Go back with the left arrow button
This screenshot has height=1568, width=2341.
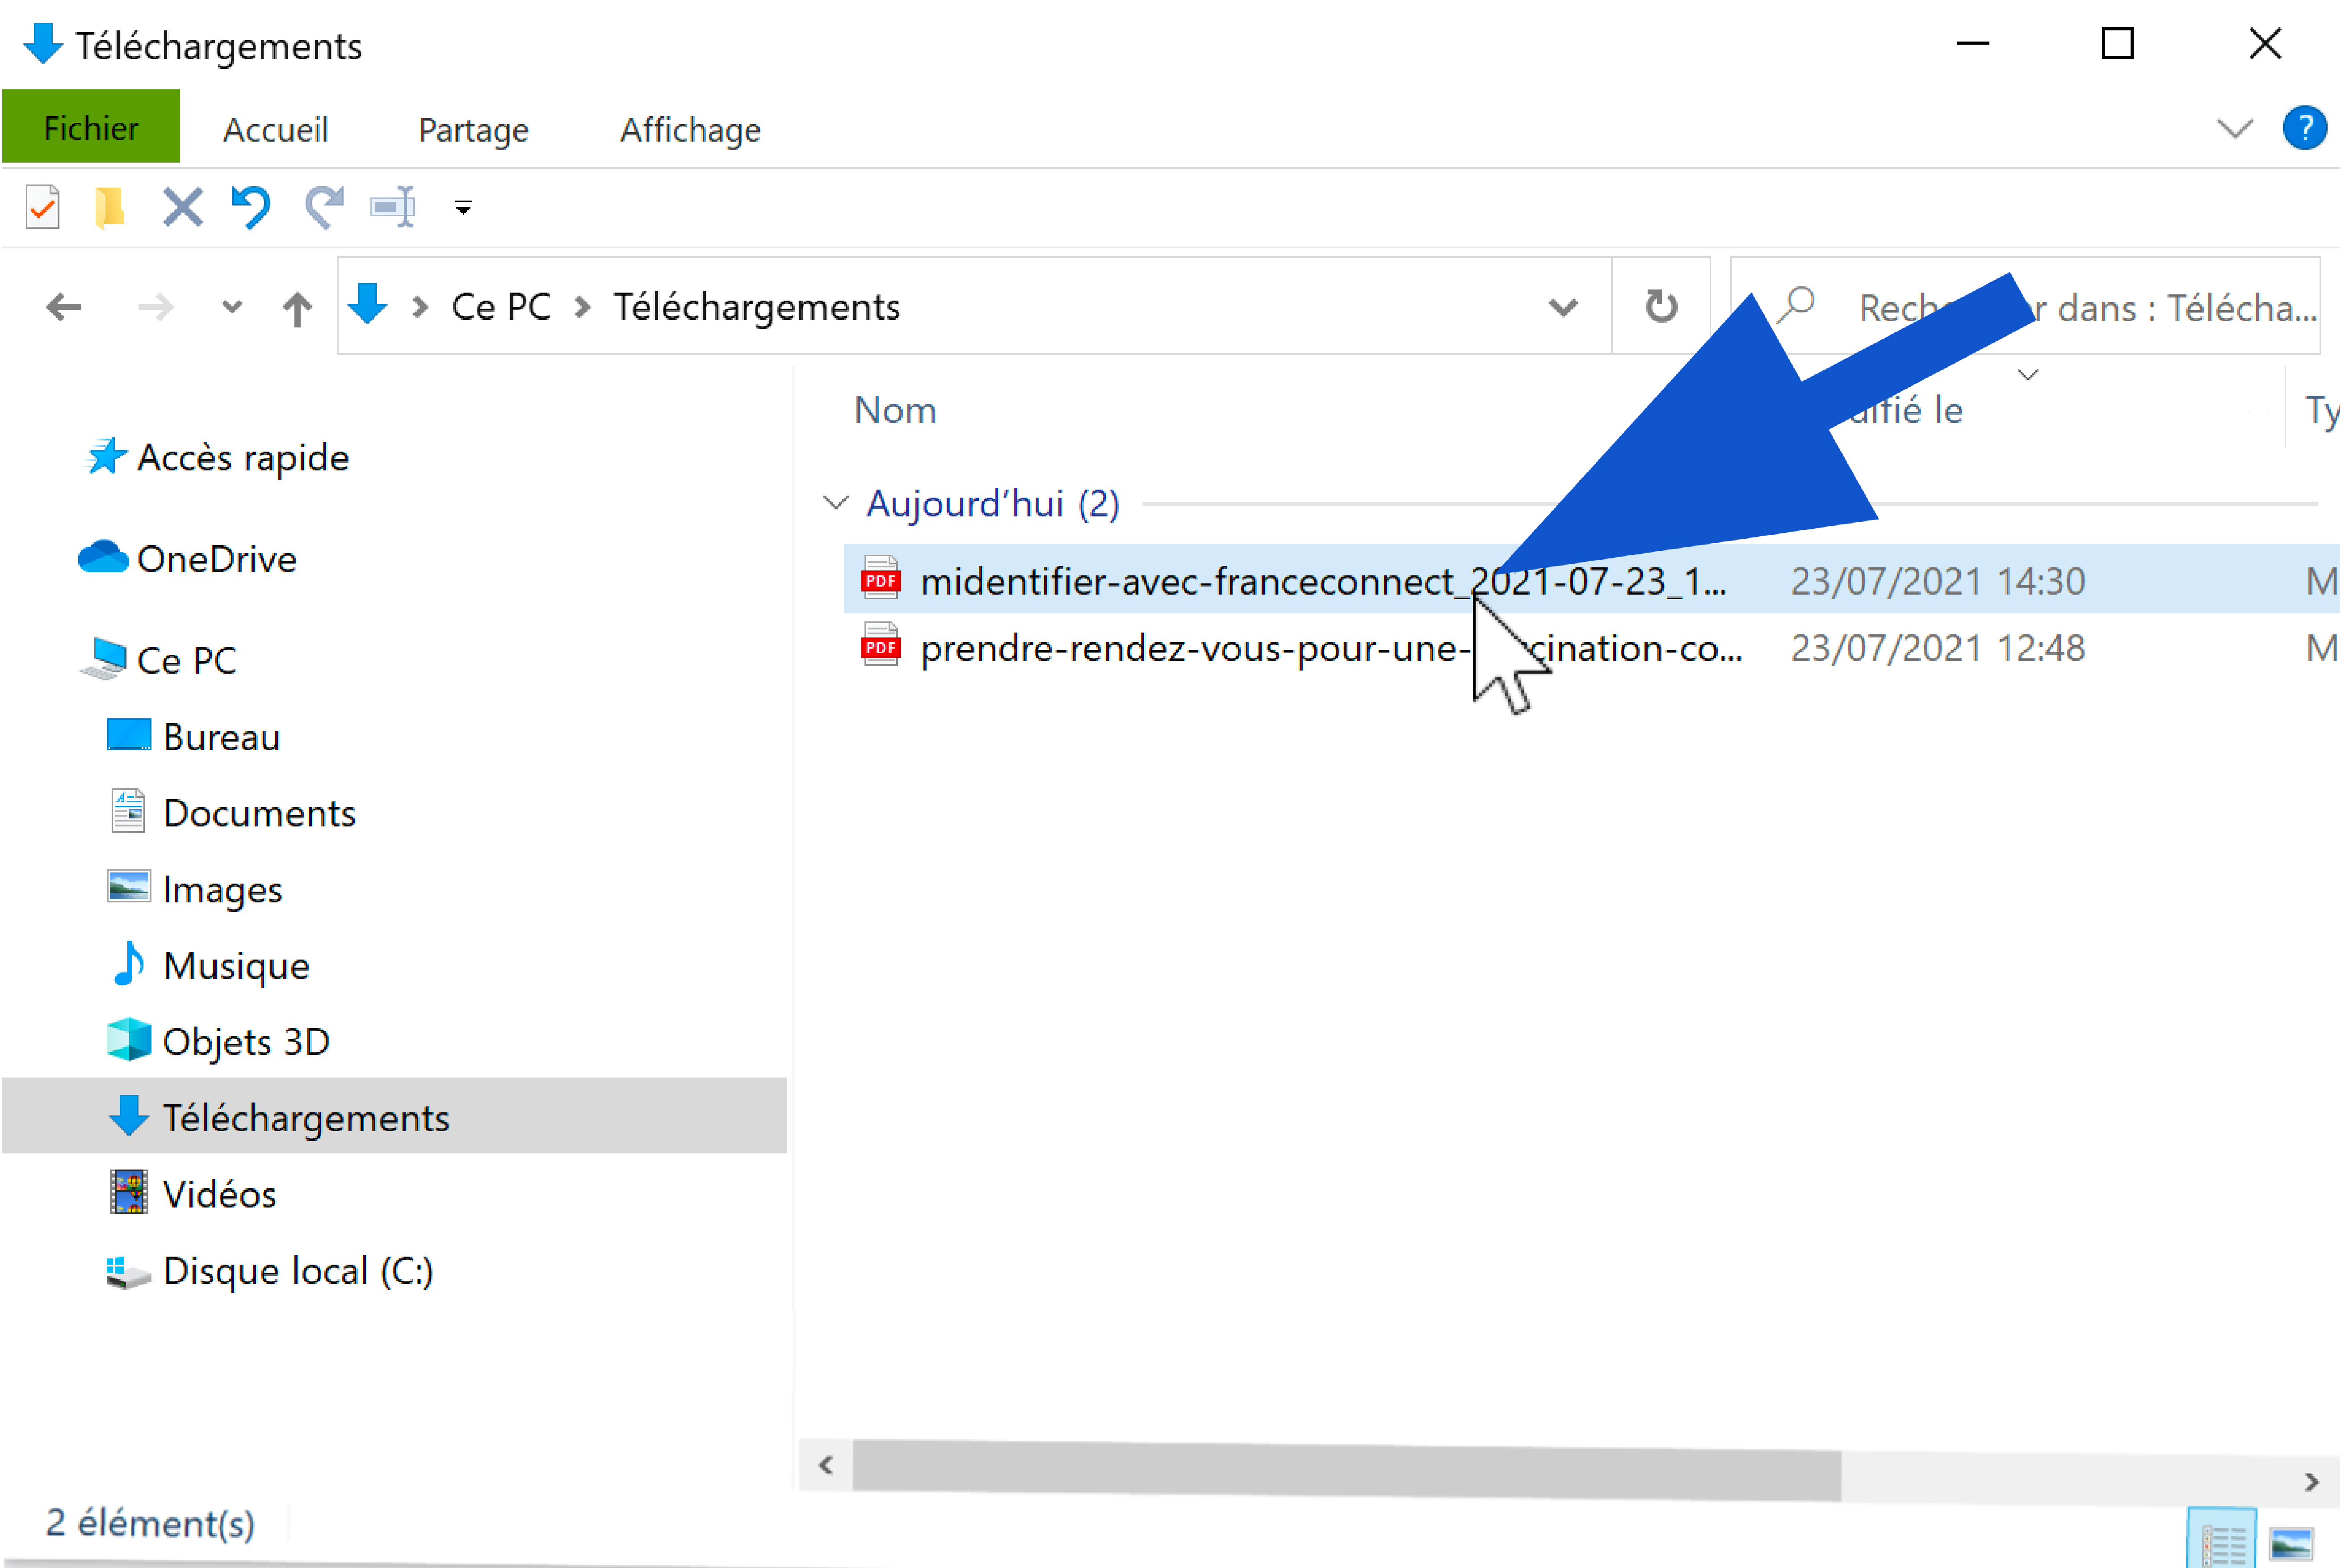pyautogui.click(x=64, y=307)
